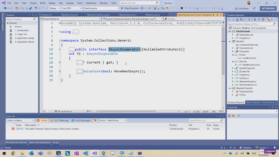279x157 pixels.
Task: Click the Undo arrow in toolbar
Action: tap(36, 8)
